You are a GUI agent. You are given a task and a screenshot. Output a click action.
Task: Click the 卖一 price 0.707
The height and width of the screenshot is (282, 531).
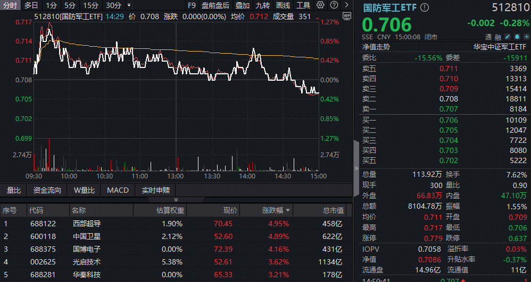(449, 109)
